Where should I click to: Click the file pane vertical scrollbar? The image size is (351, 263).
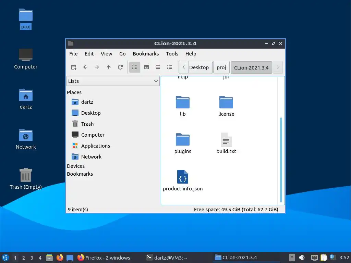click(x=281, y=160)
